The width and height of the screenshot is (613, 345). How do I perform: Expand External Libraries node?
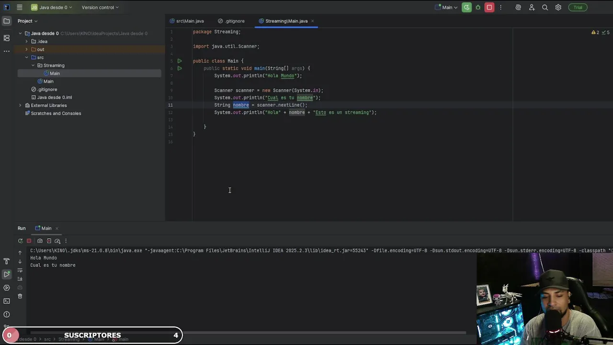click(21, 105)
